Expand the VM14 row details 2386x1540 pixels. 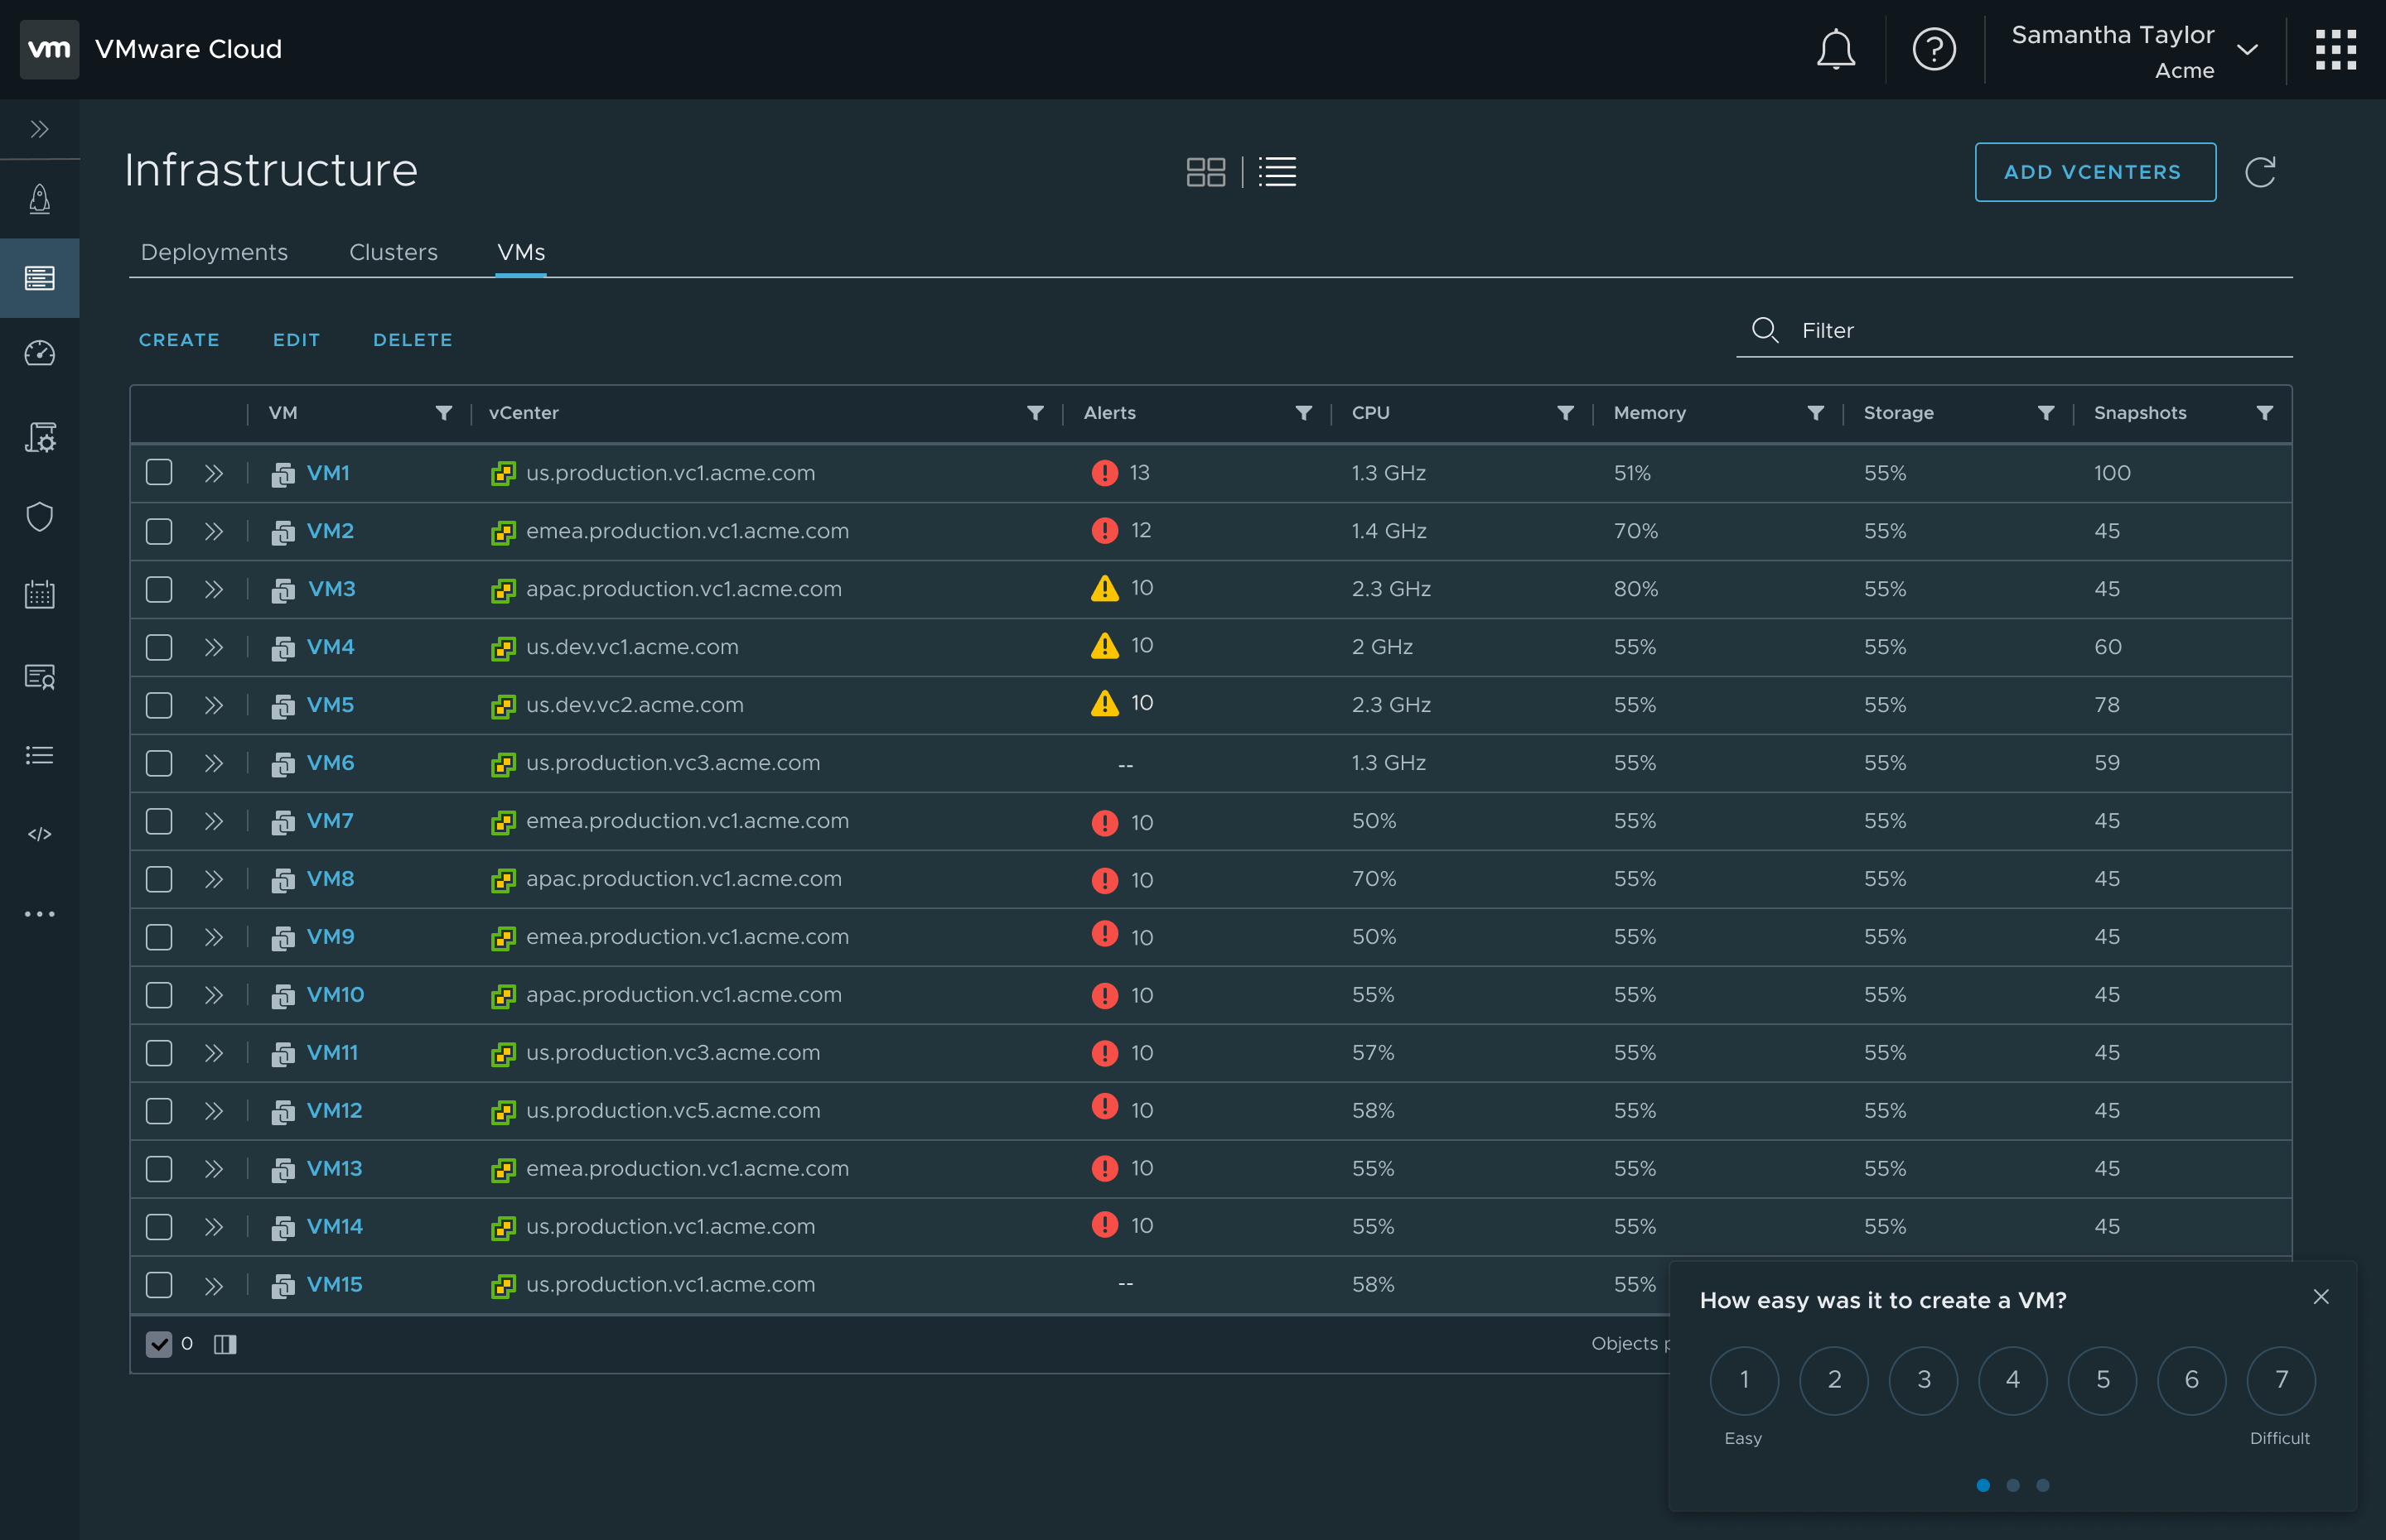[213, 1227]
